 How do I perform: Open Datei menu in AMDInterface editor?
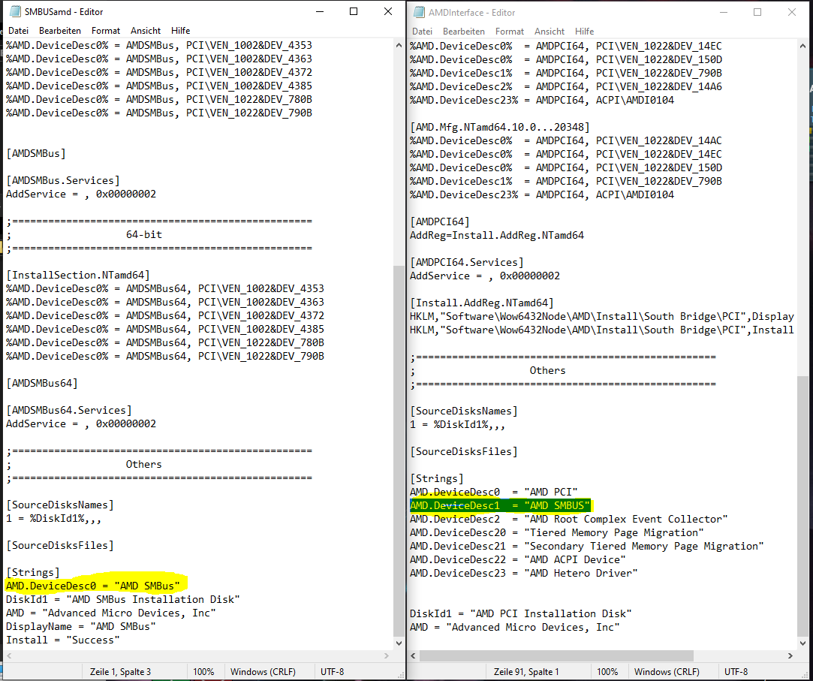click(422, 32)
